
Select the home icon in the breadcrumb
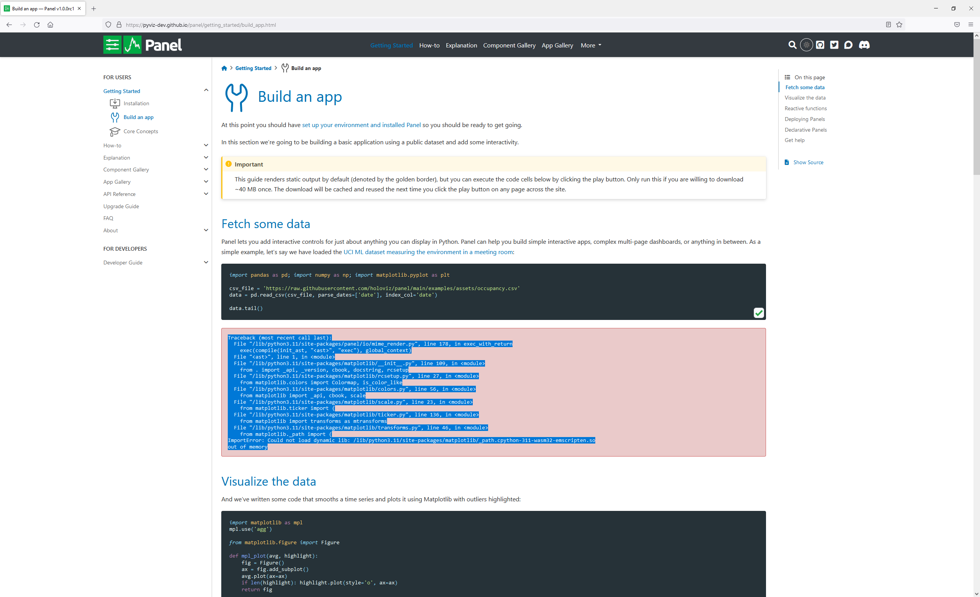click(224, 68)
